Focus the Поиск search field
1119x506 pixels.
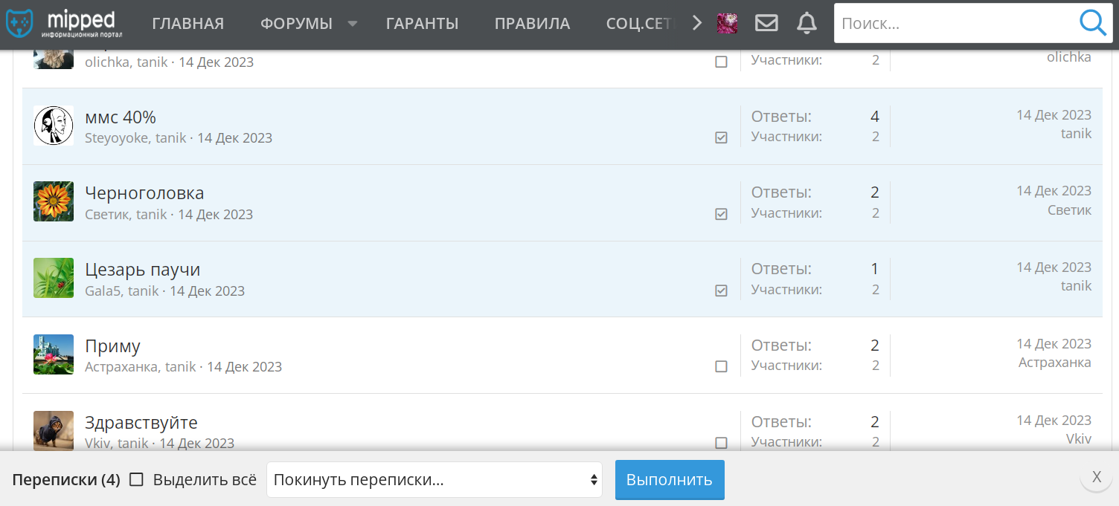(x=956, y=24)
